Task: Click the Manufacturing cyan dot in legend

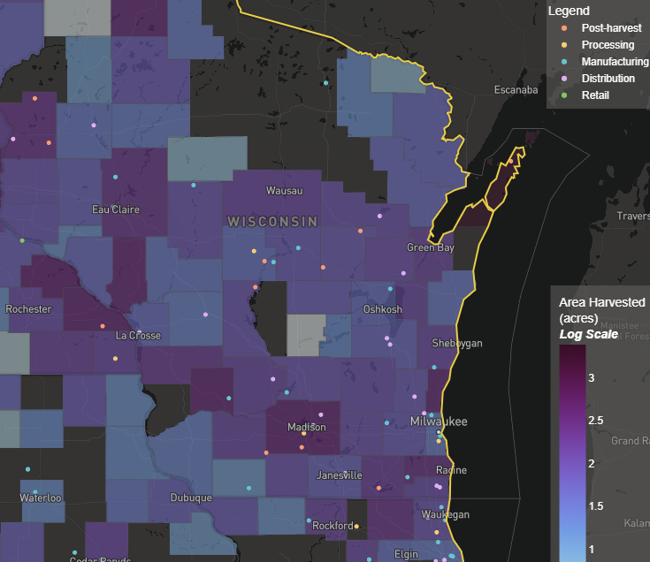Action: [564, 62]
